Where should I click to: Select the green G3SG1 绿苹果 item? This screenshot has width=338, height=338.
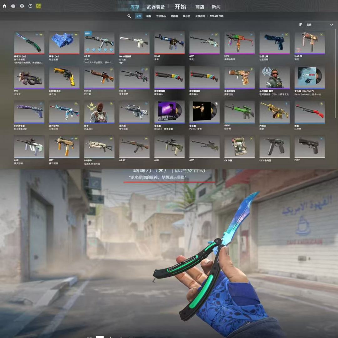(239, 112)
